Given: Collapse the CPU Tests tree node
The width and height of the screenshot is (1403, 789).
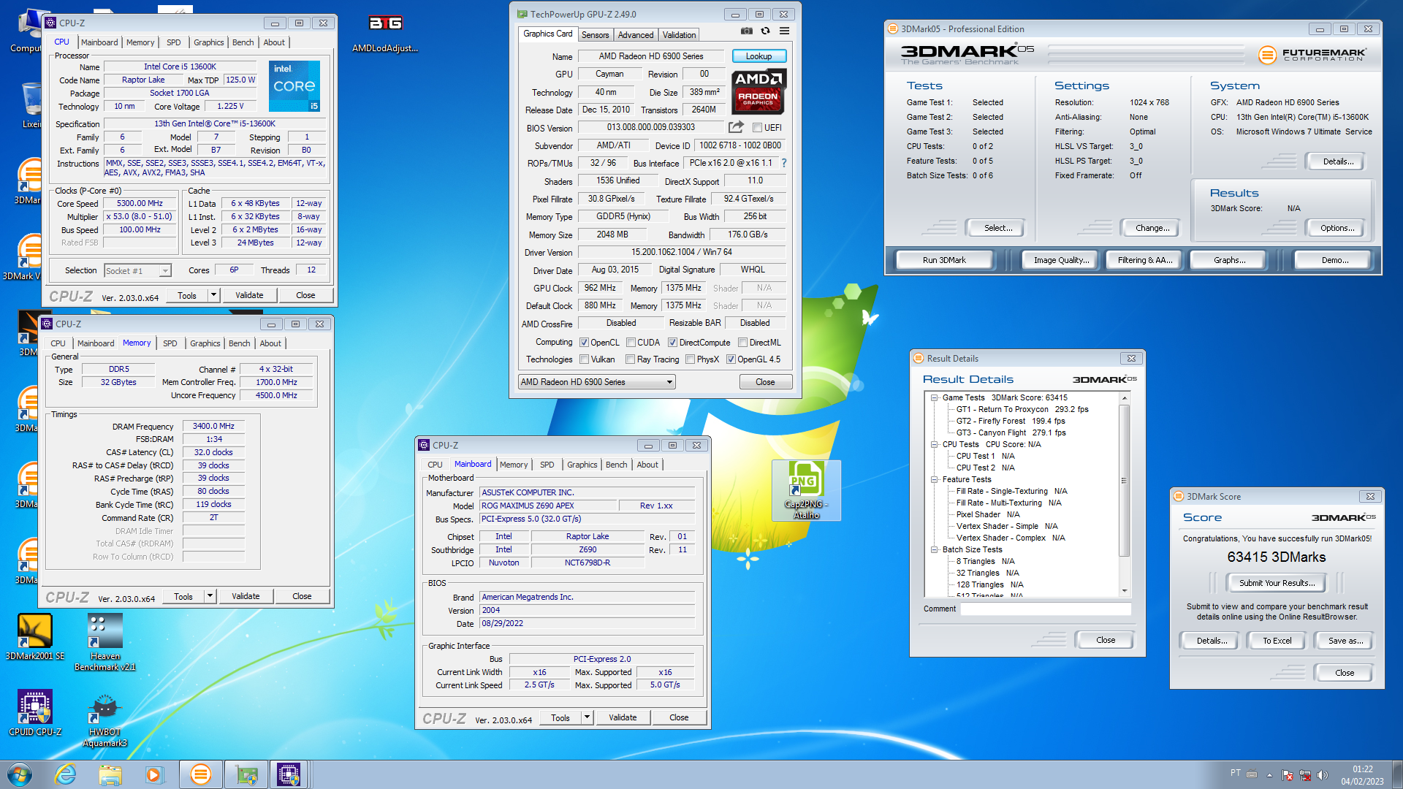Looking at the screenshot, I should 934,444.
